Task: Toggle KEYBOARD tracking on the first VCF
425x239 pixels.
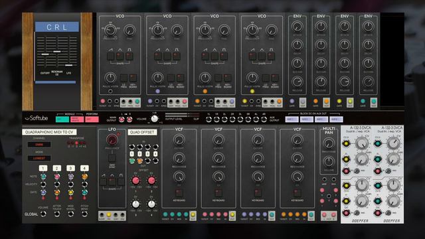Action: tap(179, 193)
